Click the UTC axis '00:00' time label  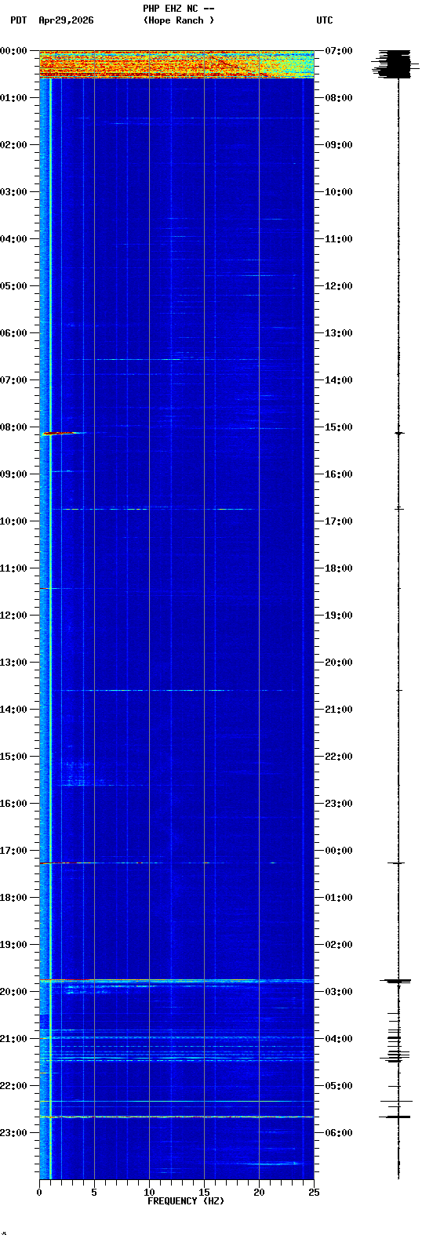(339, 851)
